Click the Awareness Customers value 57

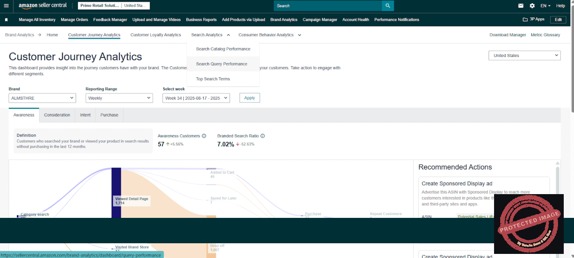click(x=161, y=144)
